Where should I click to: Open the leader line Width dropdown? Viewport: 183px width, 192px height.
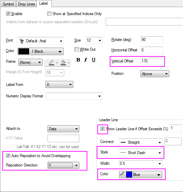click(x=141, y=163)
